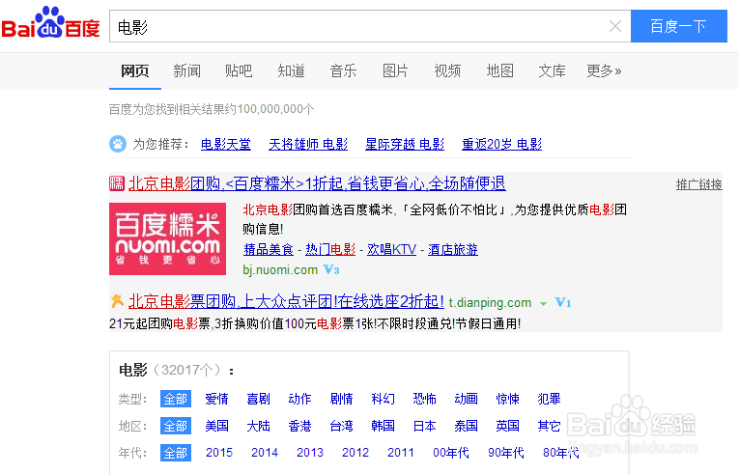
Task: Filter type by 爱情
Action: click(x=216, y=399)
